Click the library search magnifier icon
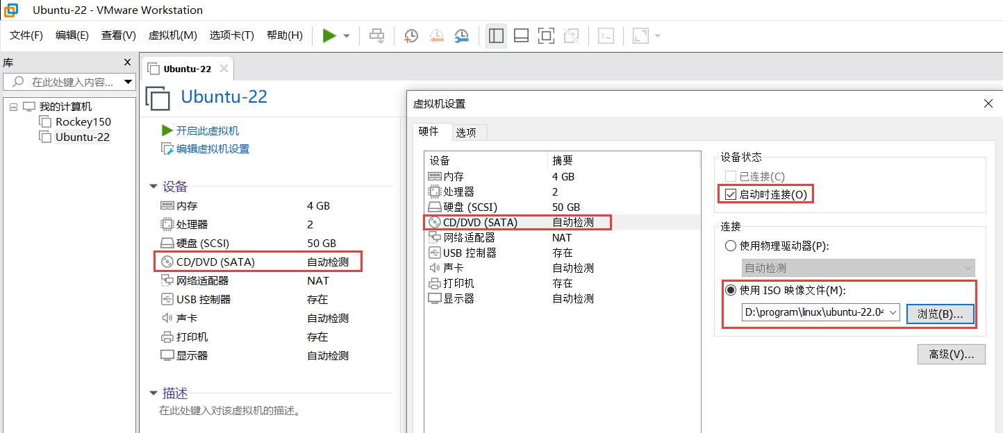 [x=19, y=82]
